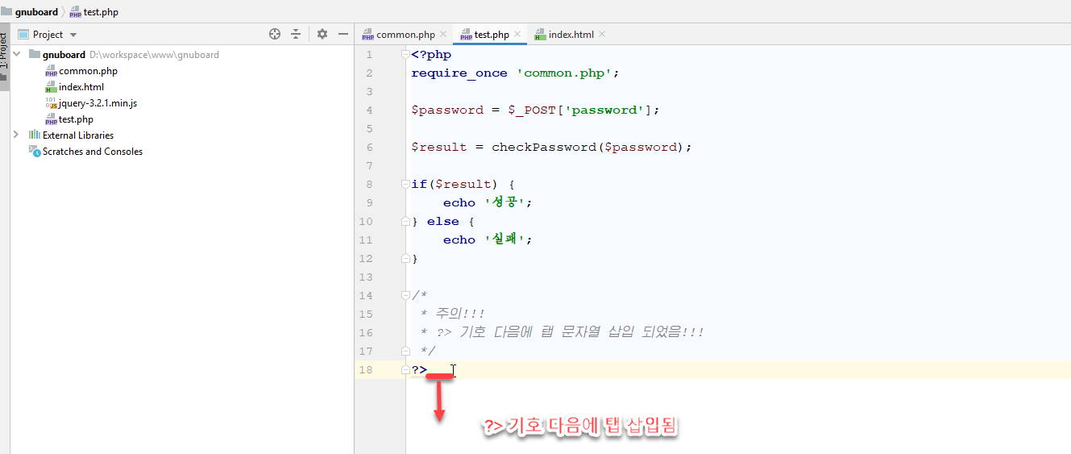The height and width of the screenshot is (454, 1071).
Task: Click the locate-in-project target icon
Action: (x=275, y=34)
